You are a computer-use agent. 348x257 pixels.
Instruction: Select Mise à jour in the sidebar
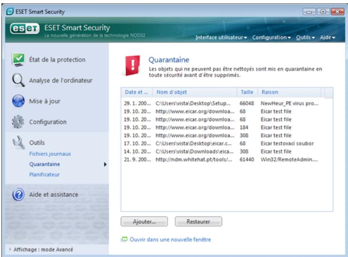(x=45, y=101)
